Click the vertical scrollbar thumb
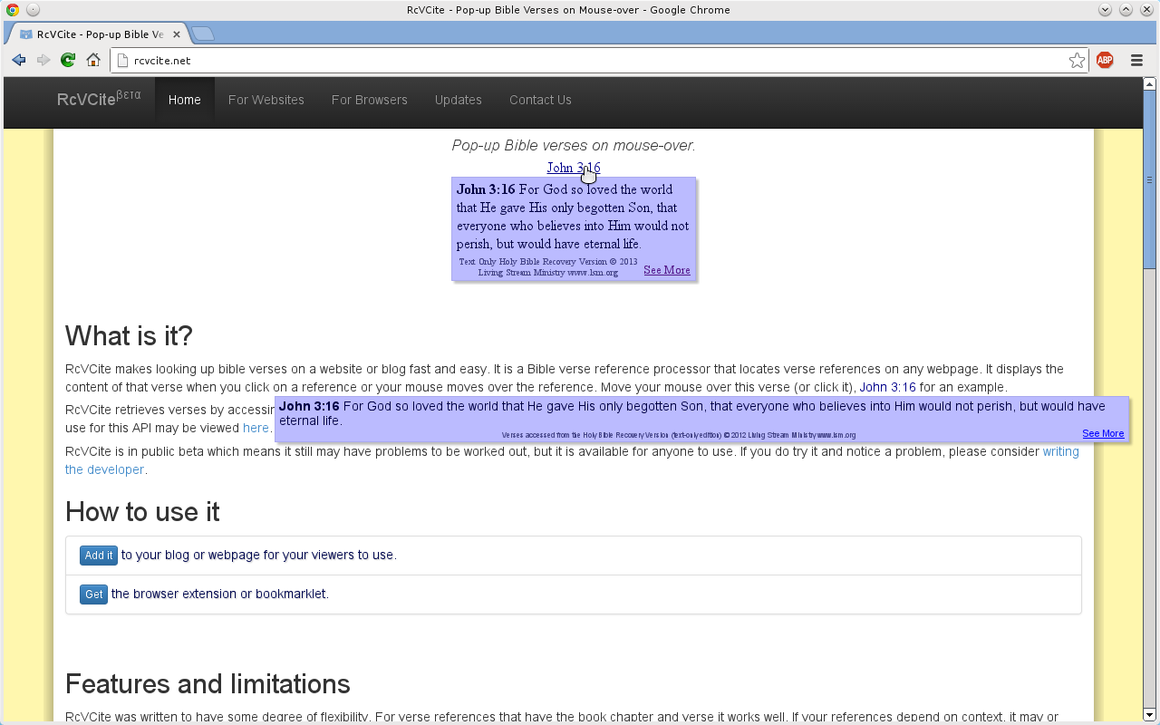This screenshot has height=725, width=1160. coord(1150,180)
